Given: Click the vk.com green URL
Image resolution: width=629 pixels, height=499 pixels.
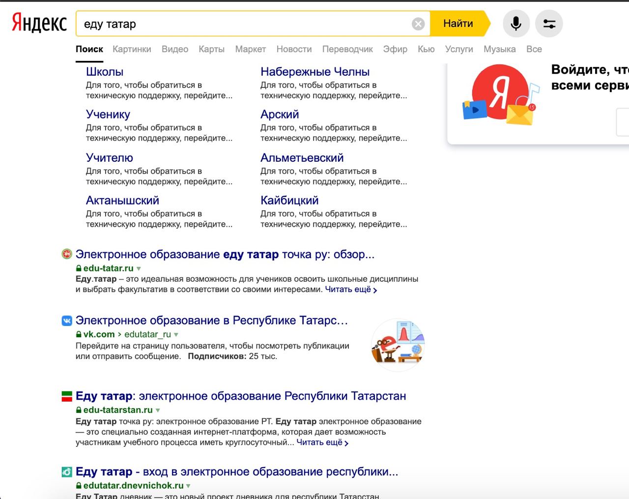Looking at the screenshot, I should [99, 334].
